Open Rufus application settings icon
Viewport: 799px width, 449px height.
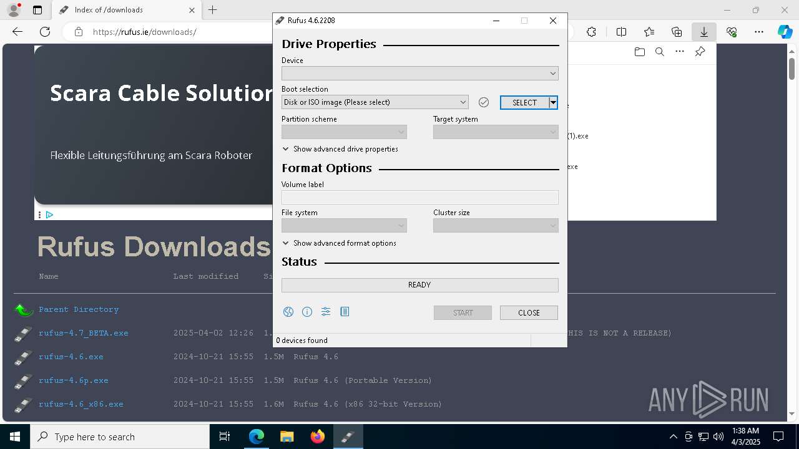[x=326, y=312]
